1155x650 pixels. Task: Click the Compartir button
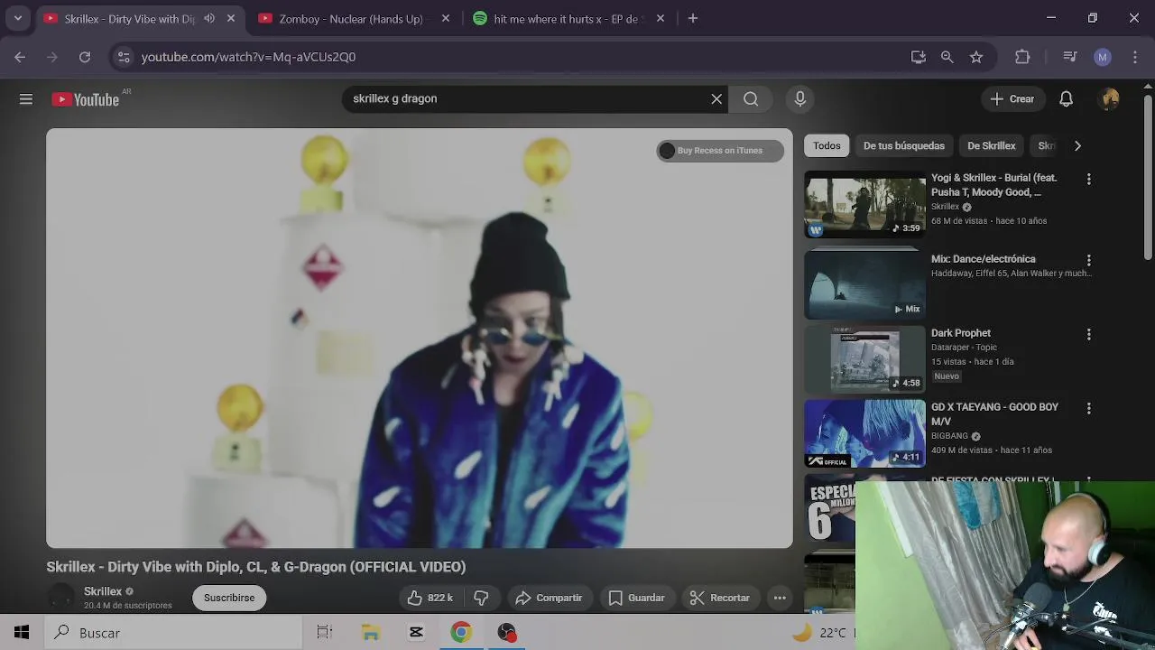[549, 598]
